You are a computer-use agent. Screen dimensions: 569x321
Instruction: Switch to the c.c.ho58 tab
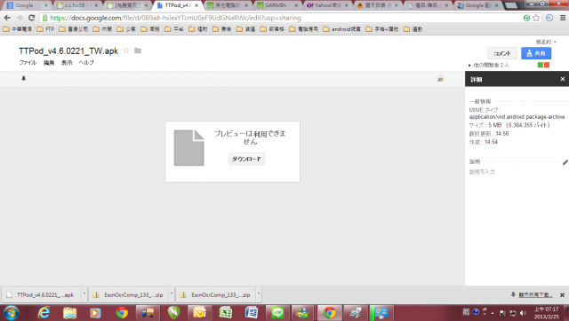click(77, 5)
